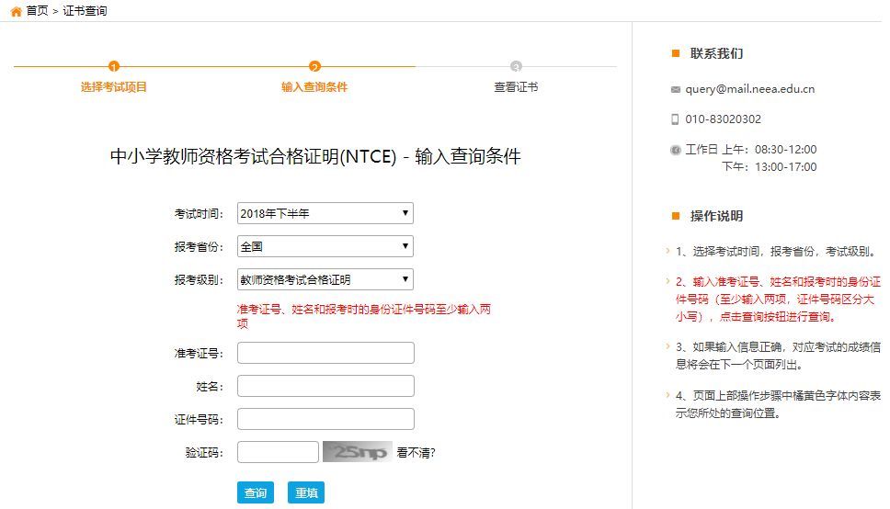
Task: Click the orange home icon in breadcrumb
Action: (16, 11)
